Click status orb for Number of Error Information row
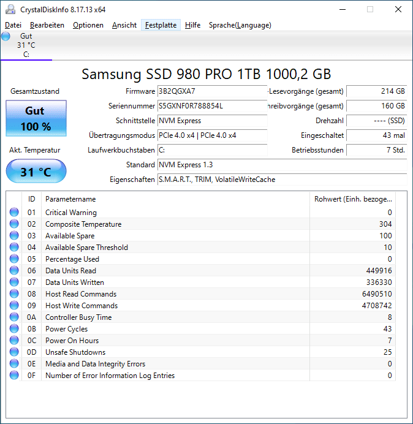The image size is (413, 424). (14, 375)
